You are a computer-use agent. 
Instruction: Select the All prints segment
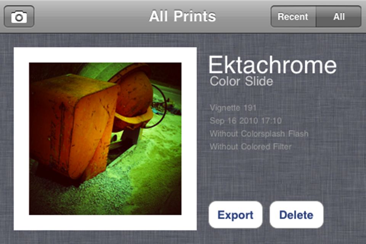click(x=339, y=16)
